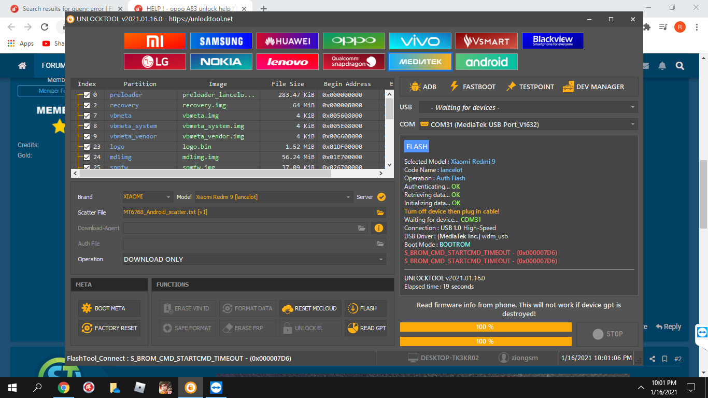Click the FACTORY RESET button
Image resolution: width=708 pixels, height=398 pixels.
coord(109,328)
